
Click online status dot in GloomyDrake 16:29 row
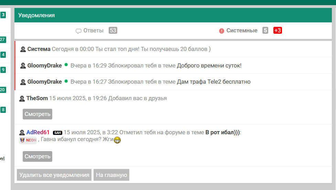[66, 65]
